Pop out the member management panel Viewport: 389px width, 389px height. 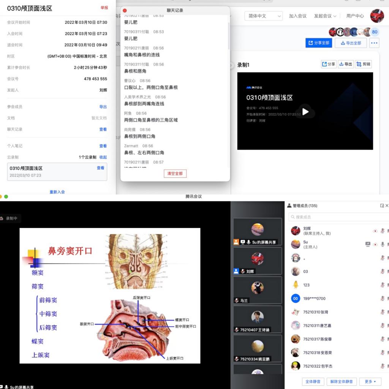coord(382,206)
